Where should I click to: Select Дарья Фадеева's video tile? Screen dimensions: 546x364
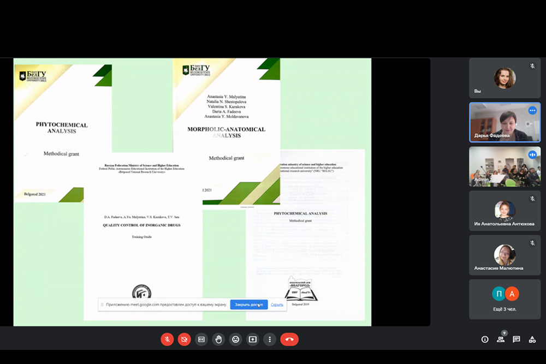click(505, 122)
